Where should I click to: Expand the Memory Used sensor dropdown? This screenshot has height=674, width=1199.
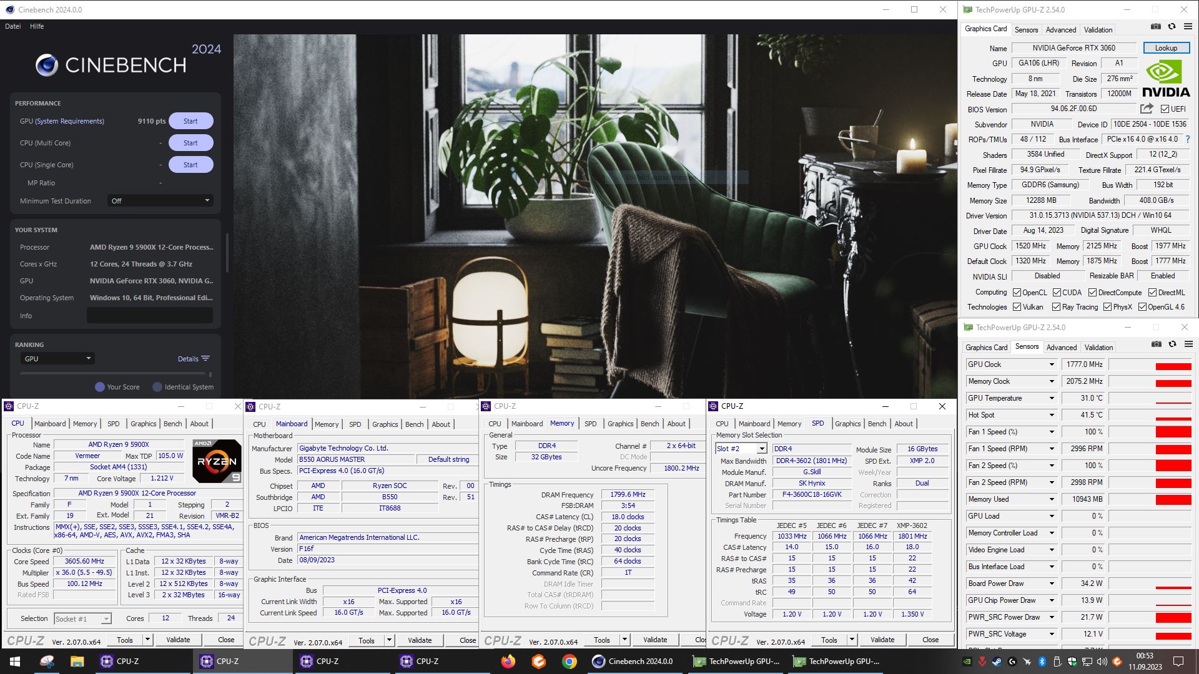1052,499
